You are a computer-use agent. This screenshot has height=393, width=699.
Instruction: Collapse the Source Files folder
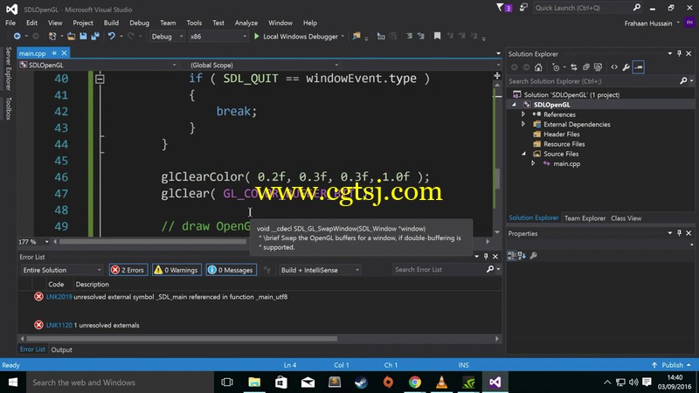click(523, 154)
